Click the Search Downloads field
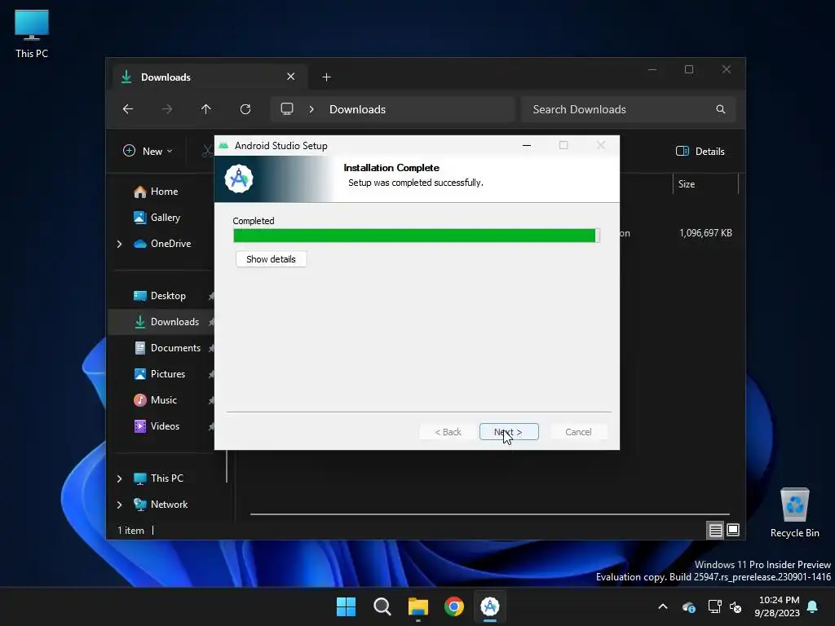The image size is (835, 626). pos(629,109)
